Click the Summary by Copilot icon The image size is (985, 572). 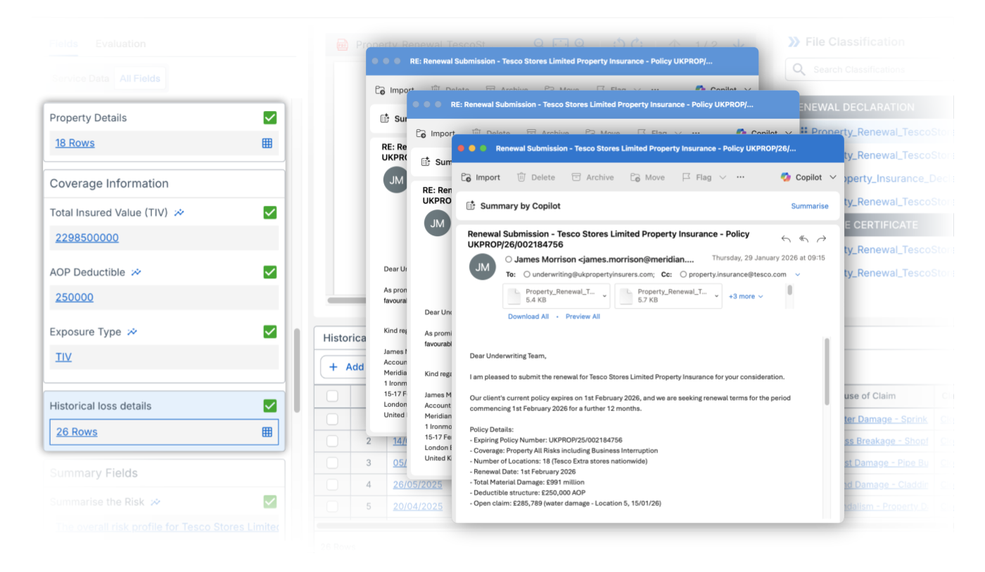pos(471,206)
